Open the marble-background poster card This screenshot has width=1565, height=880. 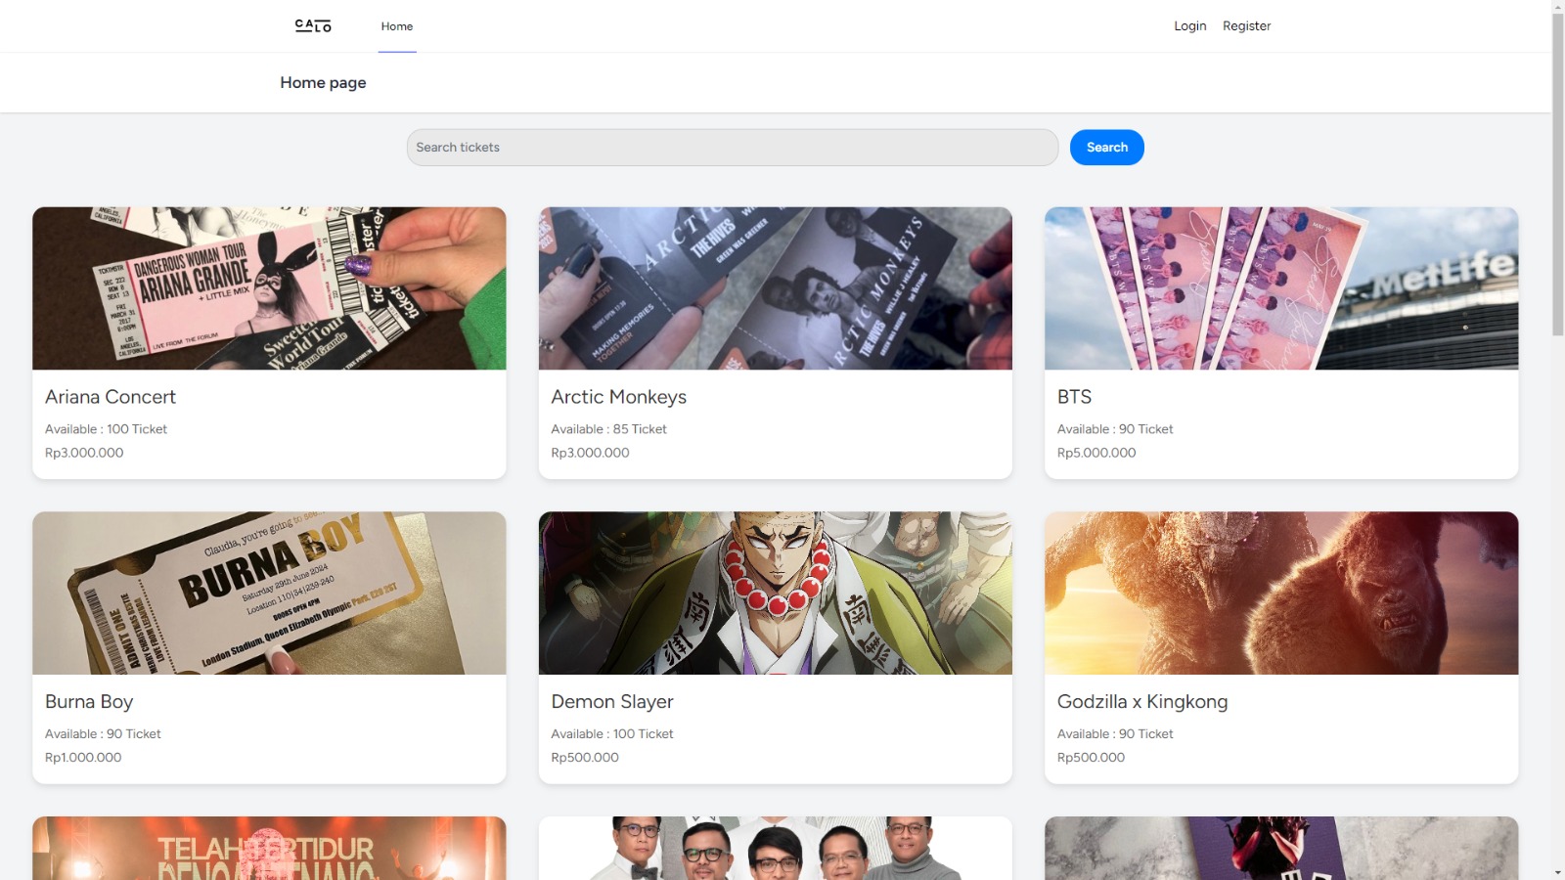click(1281, 849)
